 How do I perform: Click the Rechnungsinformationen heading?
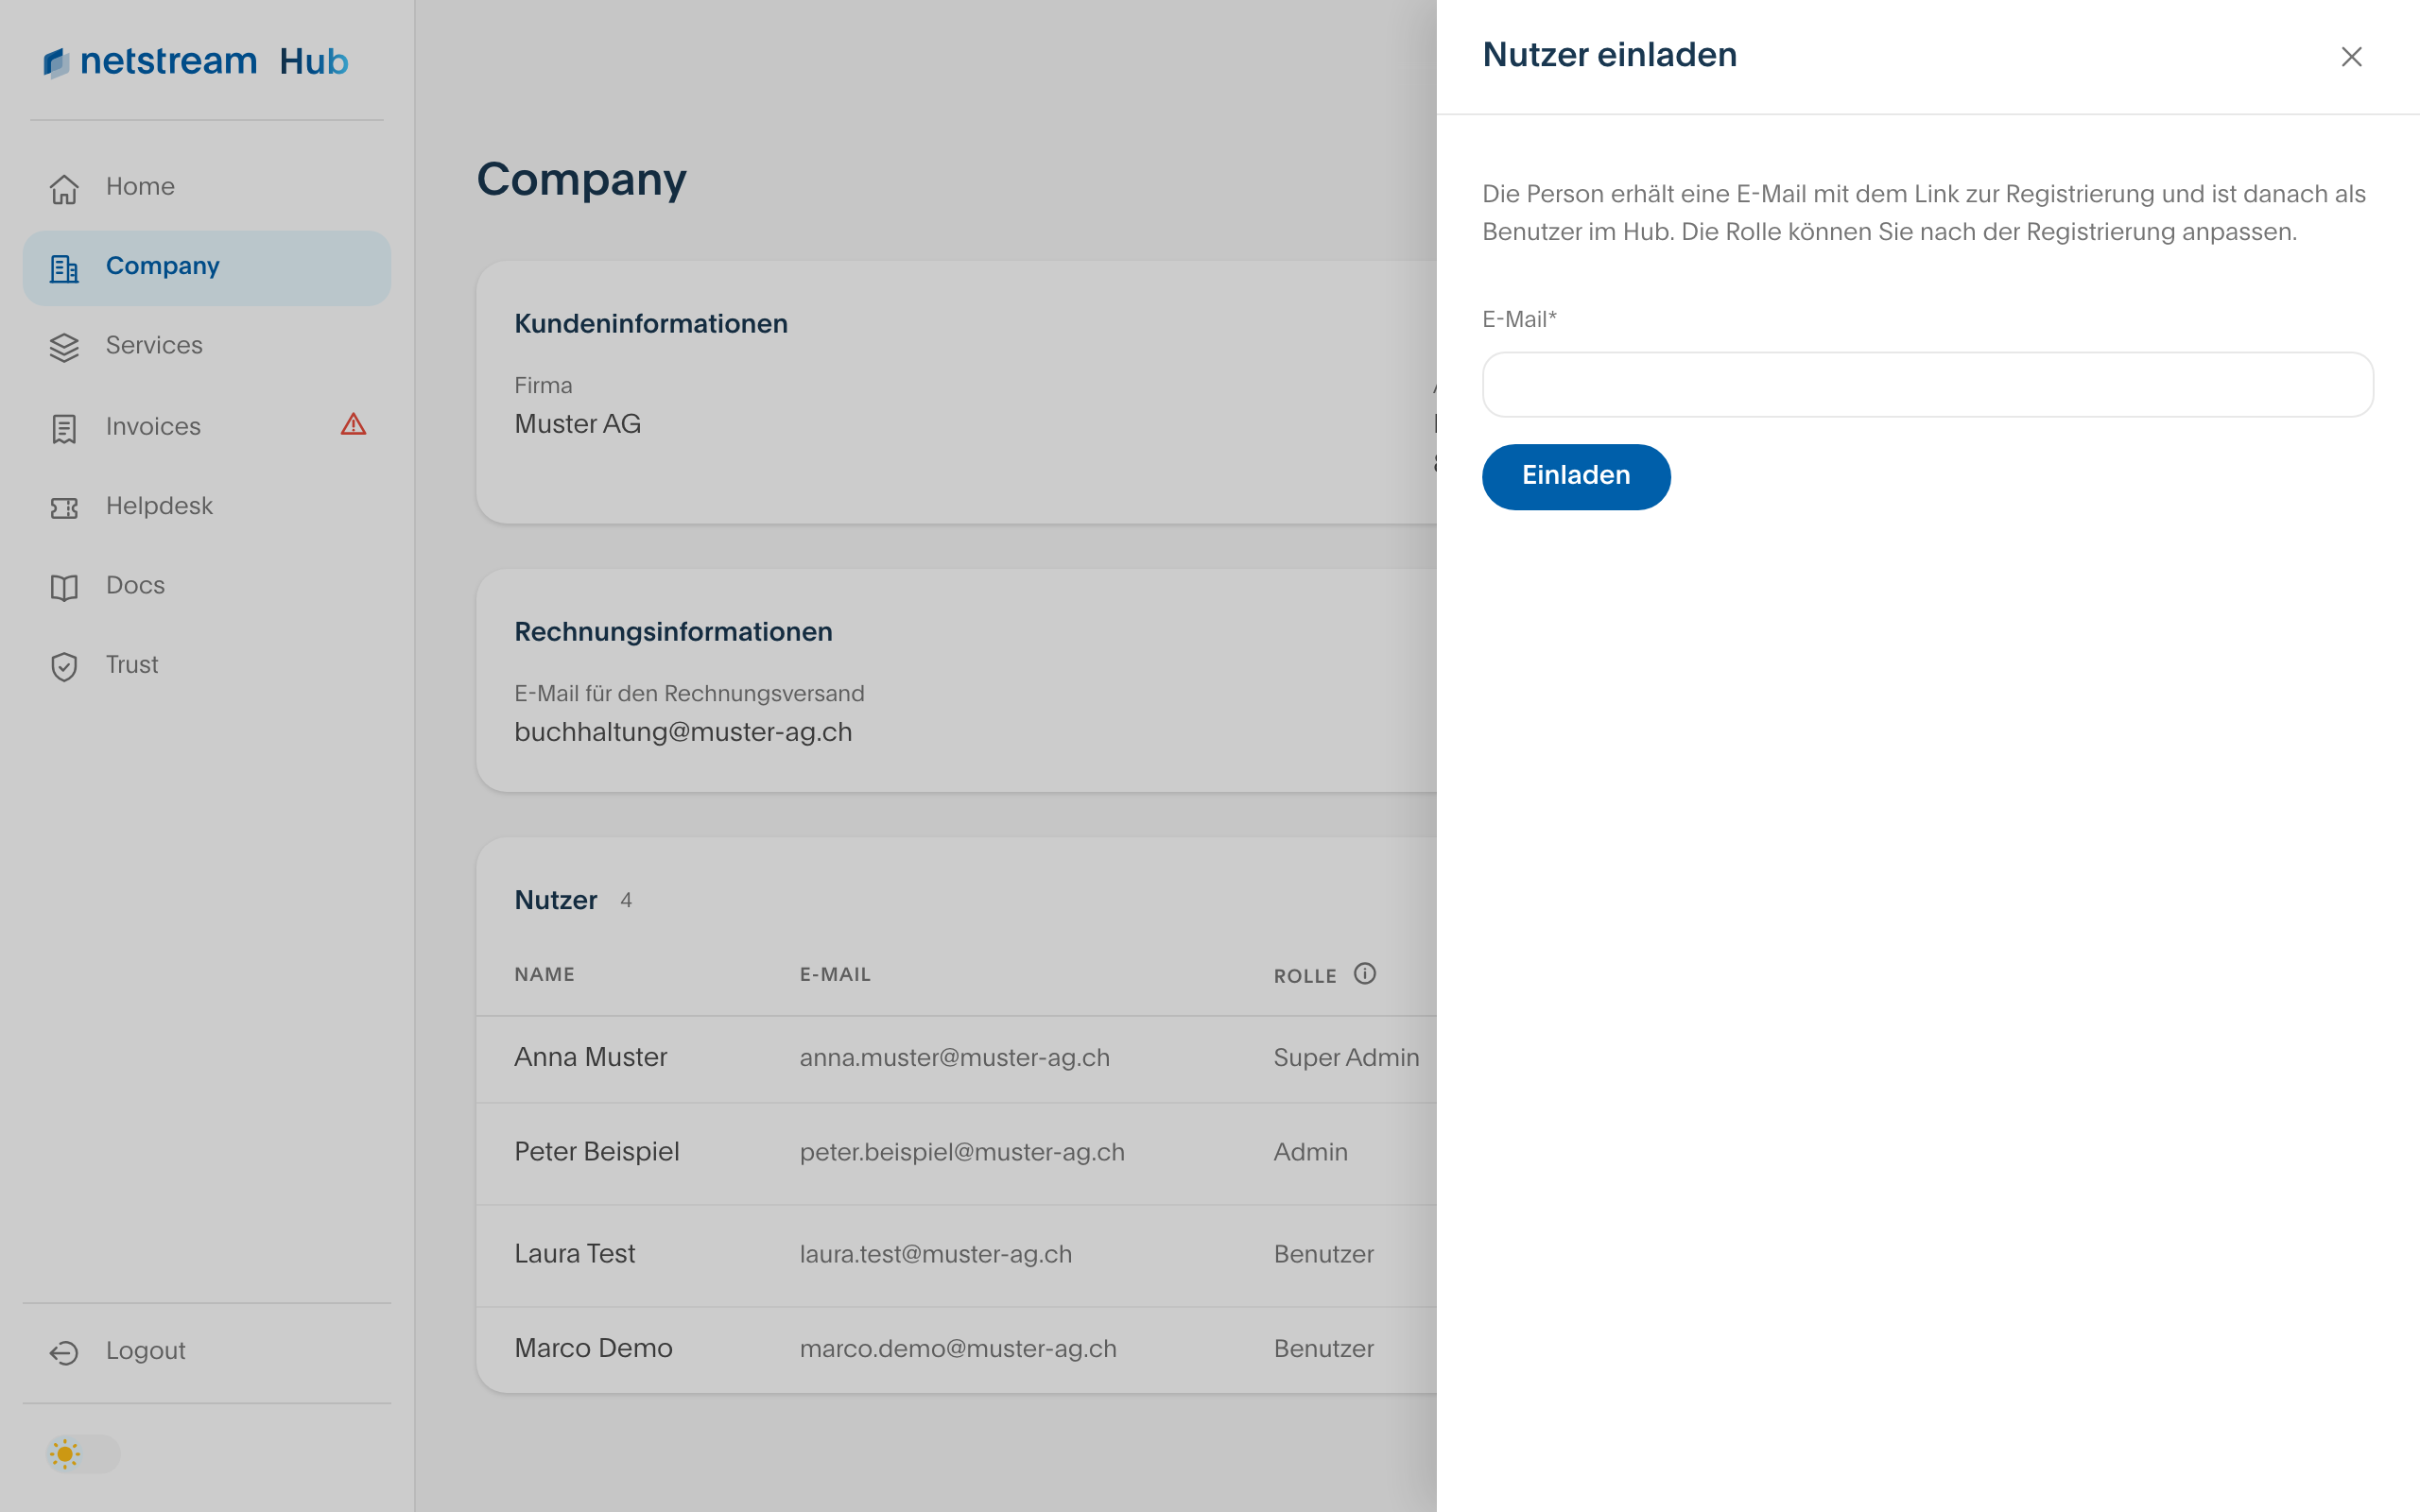click(x=673, y=632)
